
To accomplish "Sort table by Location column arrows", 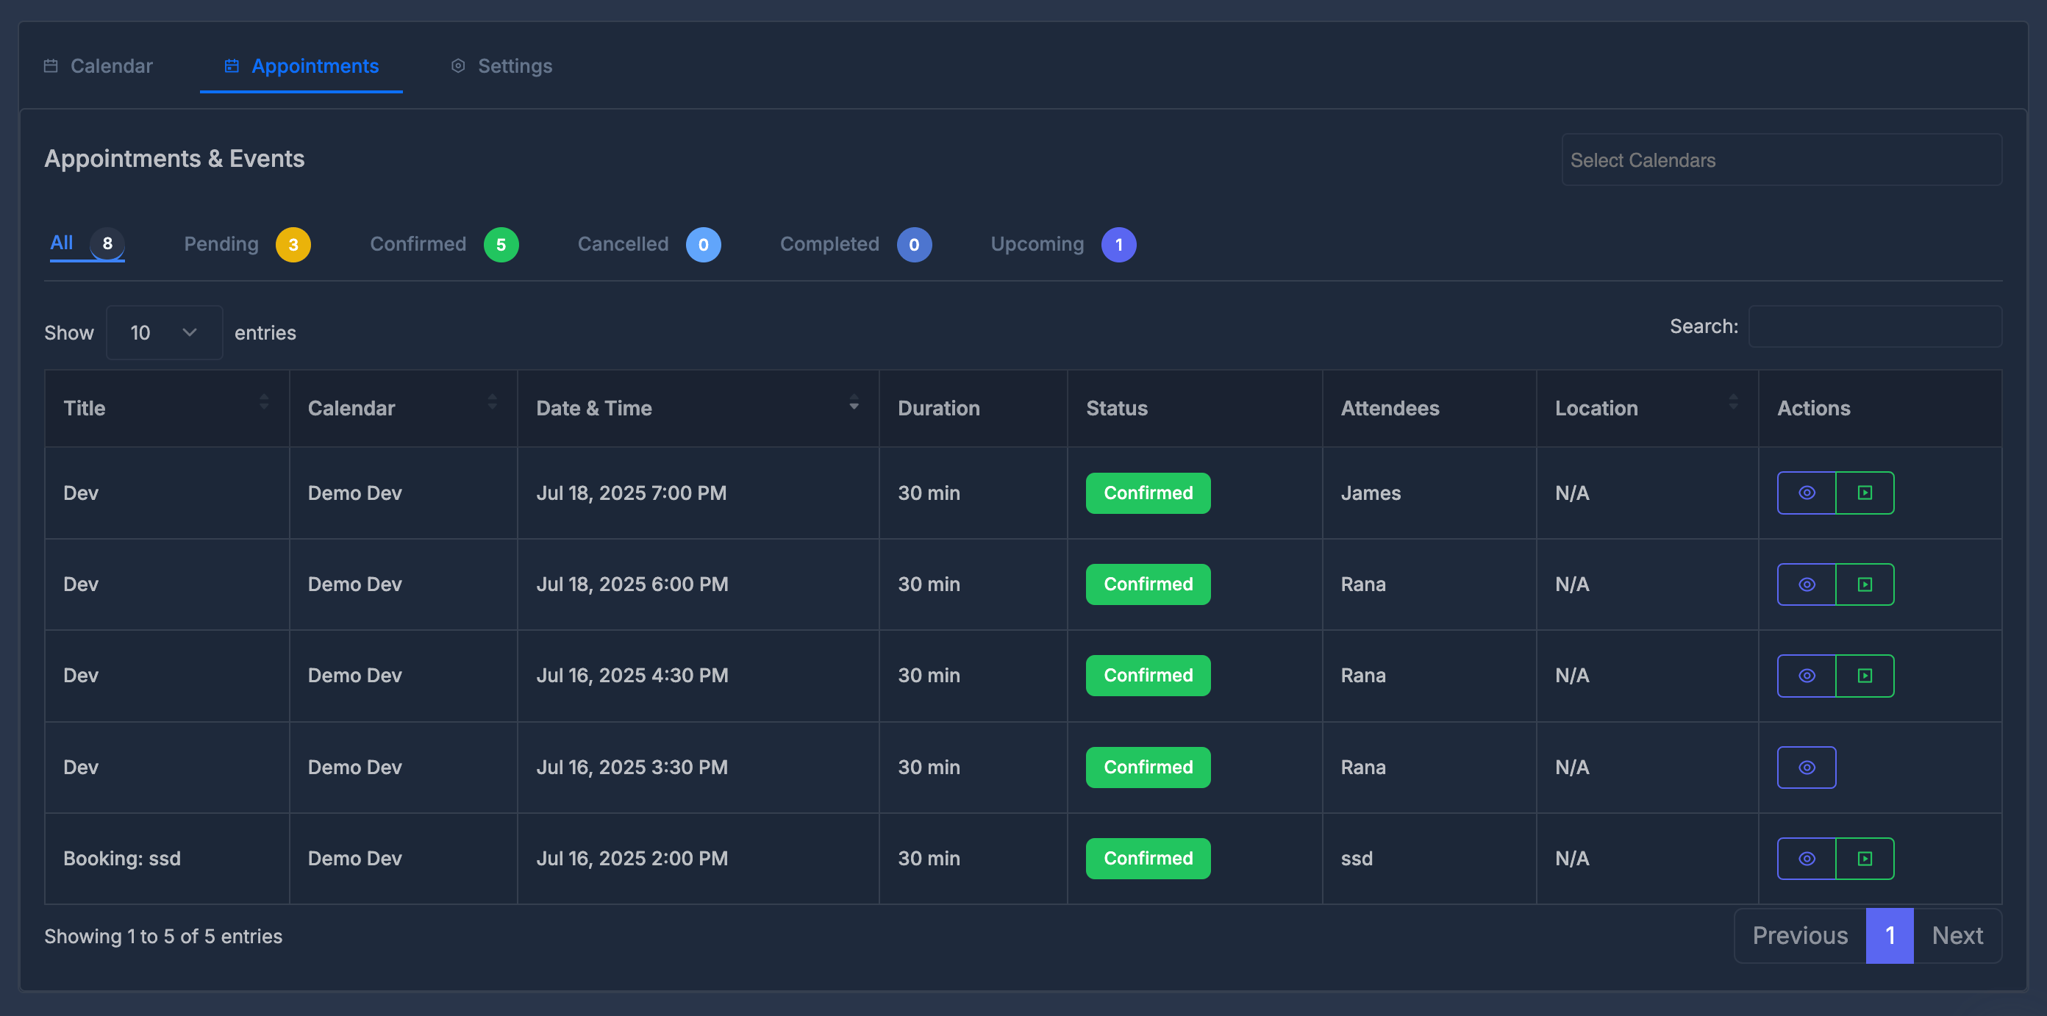I will click(x=1733, y=402).
